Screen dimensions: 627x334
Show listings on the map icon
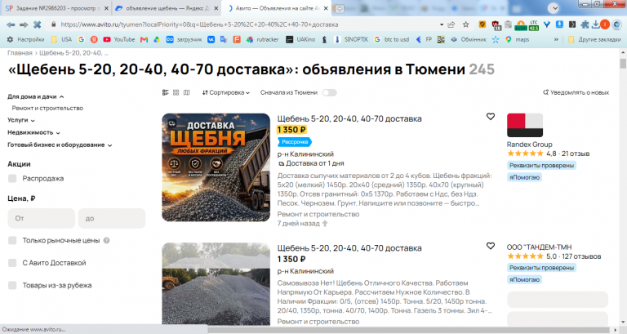(186, 92)
